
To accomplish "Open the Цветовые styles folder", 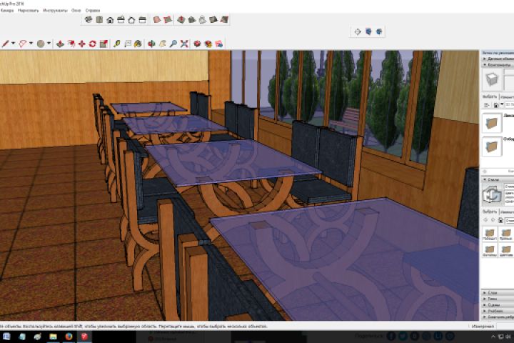I will coord(506,250).
